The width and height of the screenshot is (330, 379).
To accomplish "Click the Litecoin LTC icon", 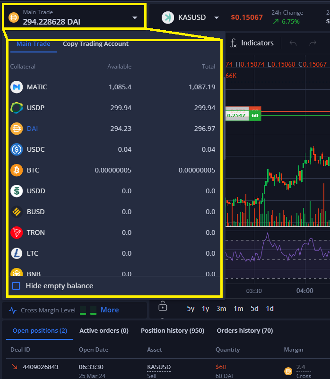I will pos(17,253).
